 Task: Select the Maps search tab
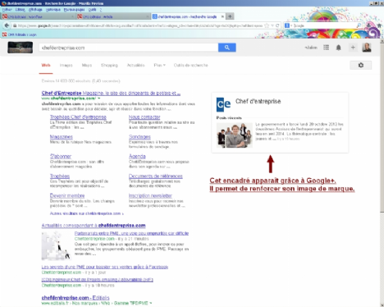87,65
